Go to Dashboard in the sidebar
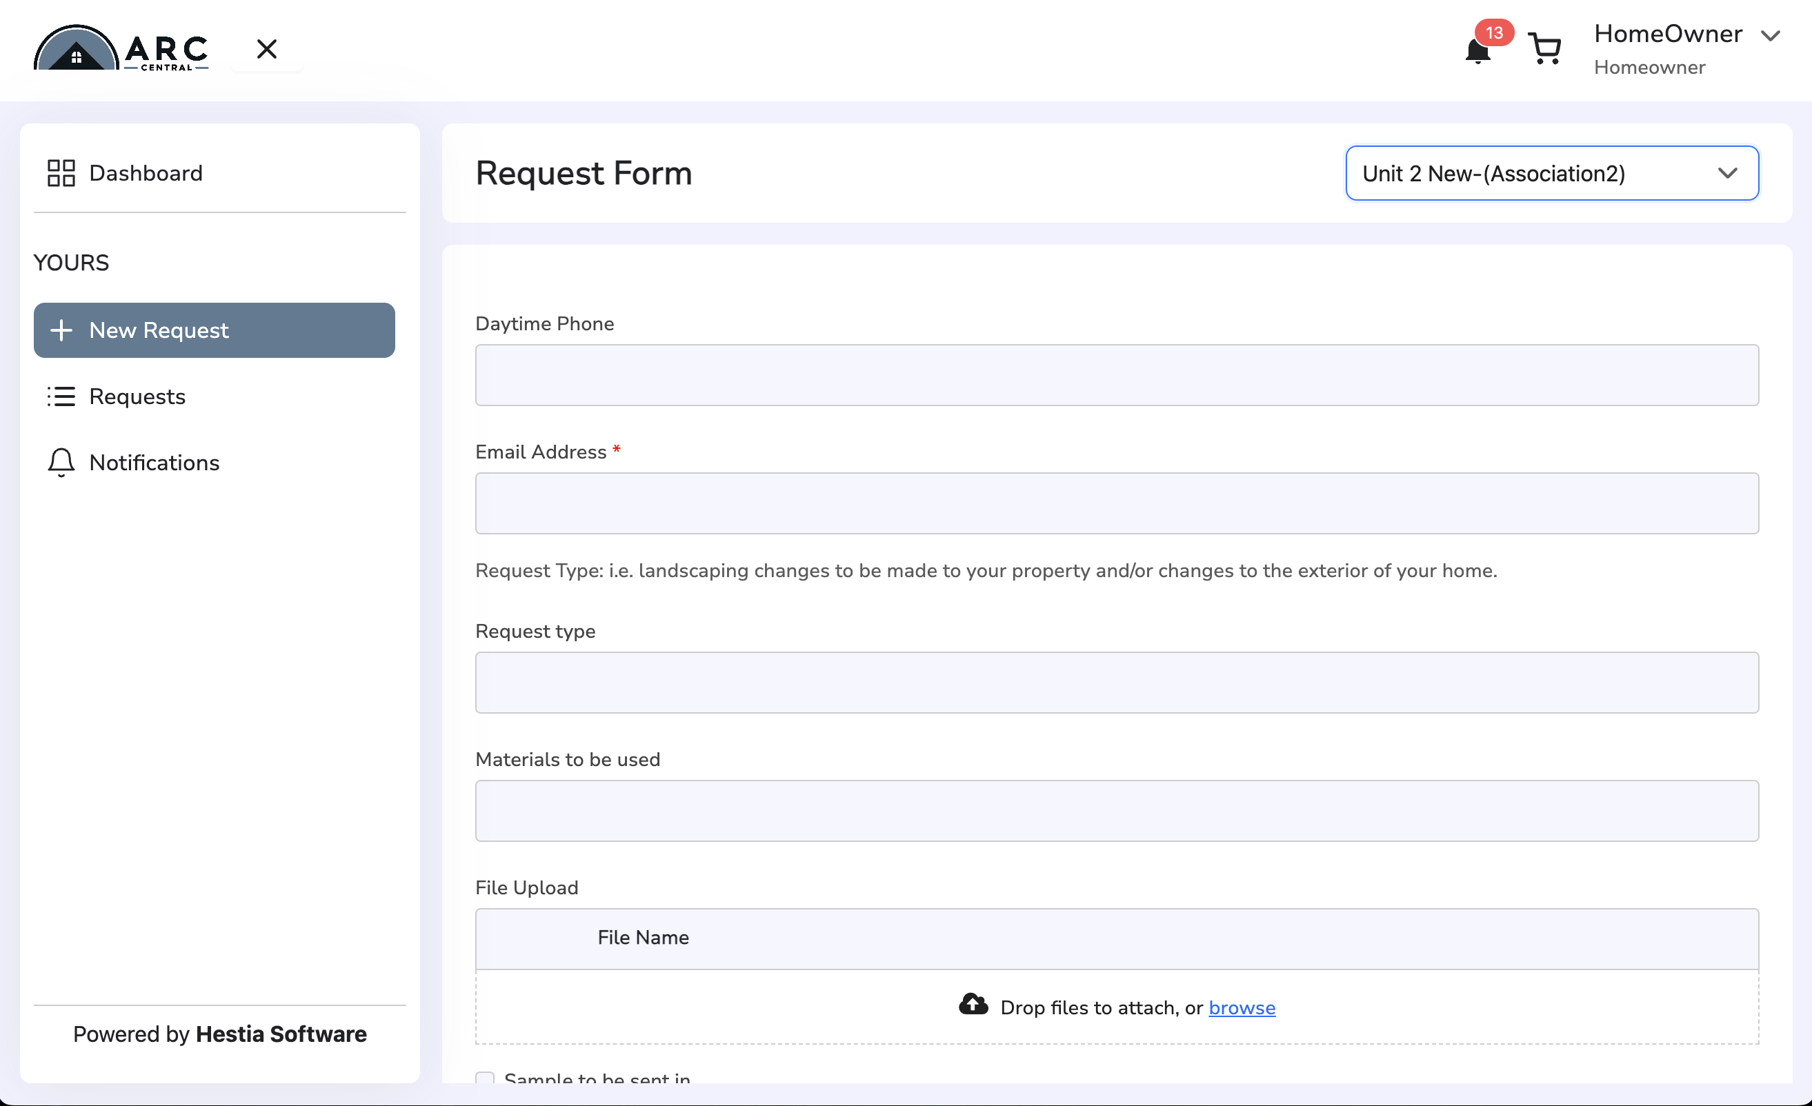 (220, 174)
